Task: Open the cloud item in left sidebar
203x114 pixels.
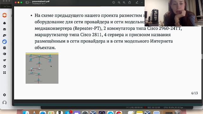Action: [4, 23]
